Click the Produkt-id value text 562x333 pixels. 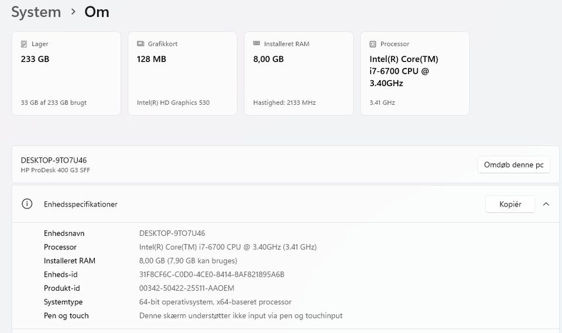[186, 288]
